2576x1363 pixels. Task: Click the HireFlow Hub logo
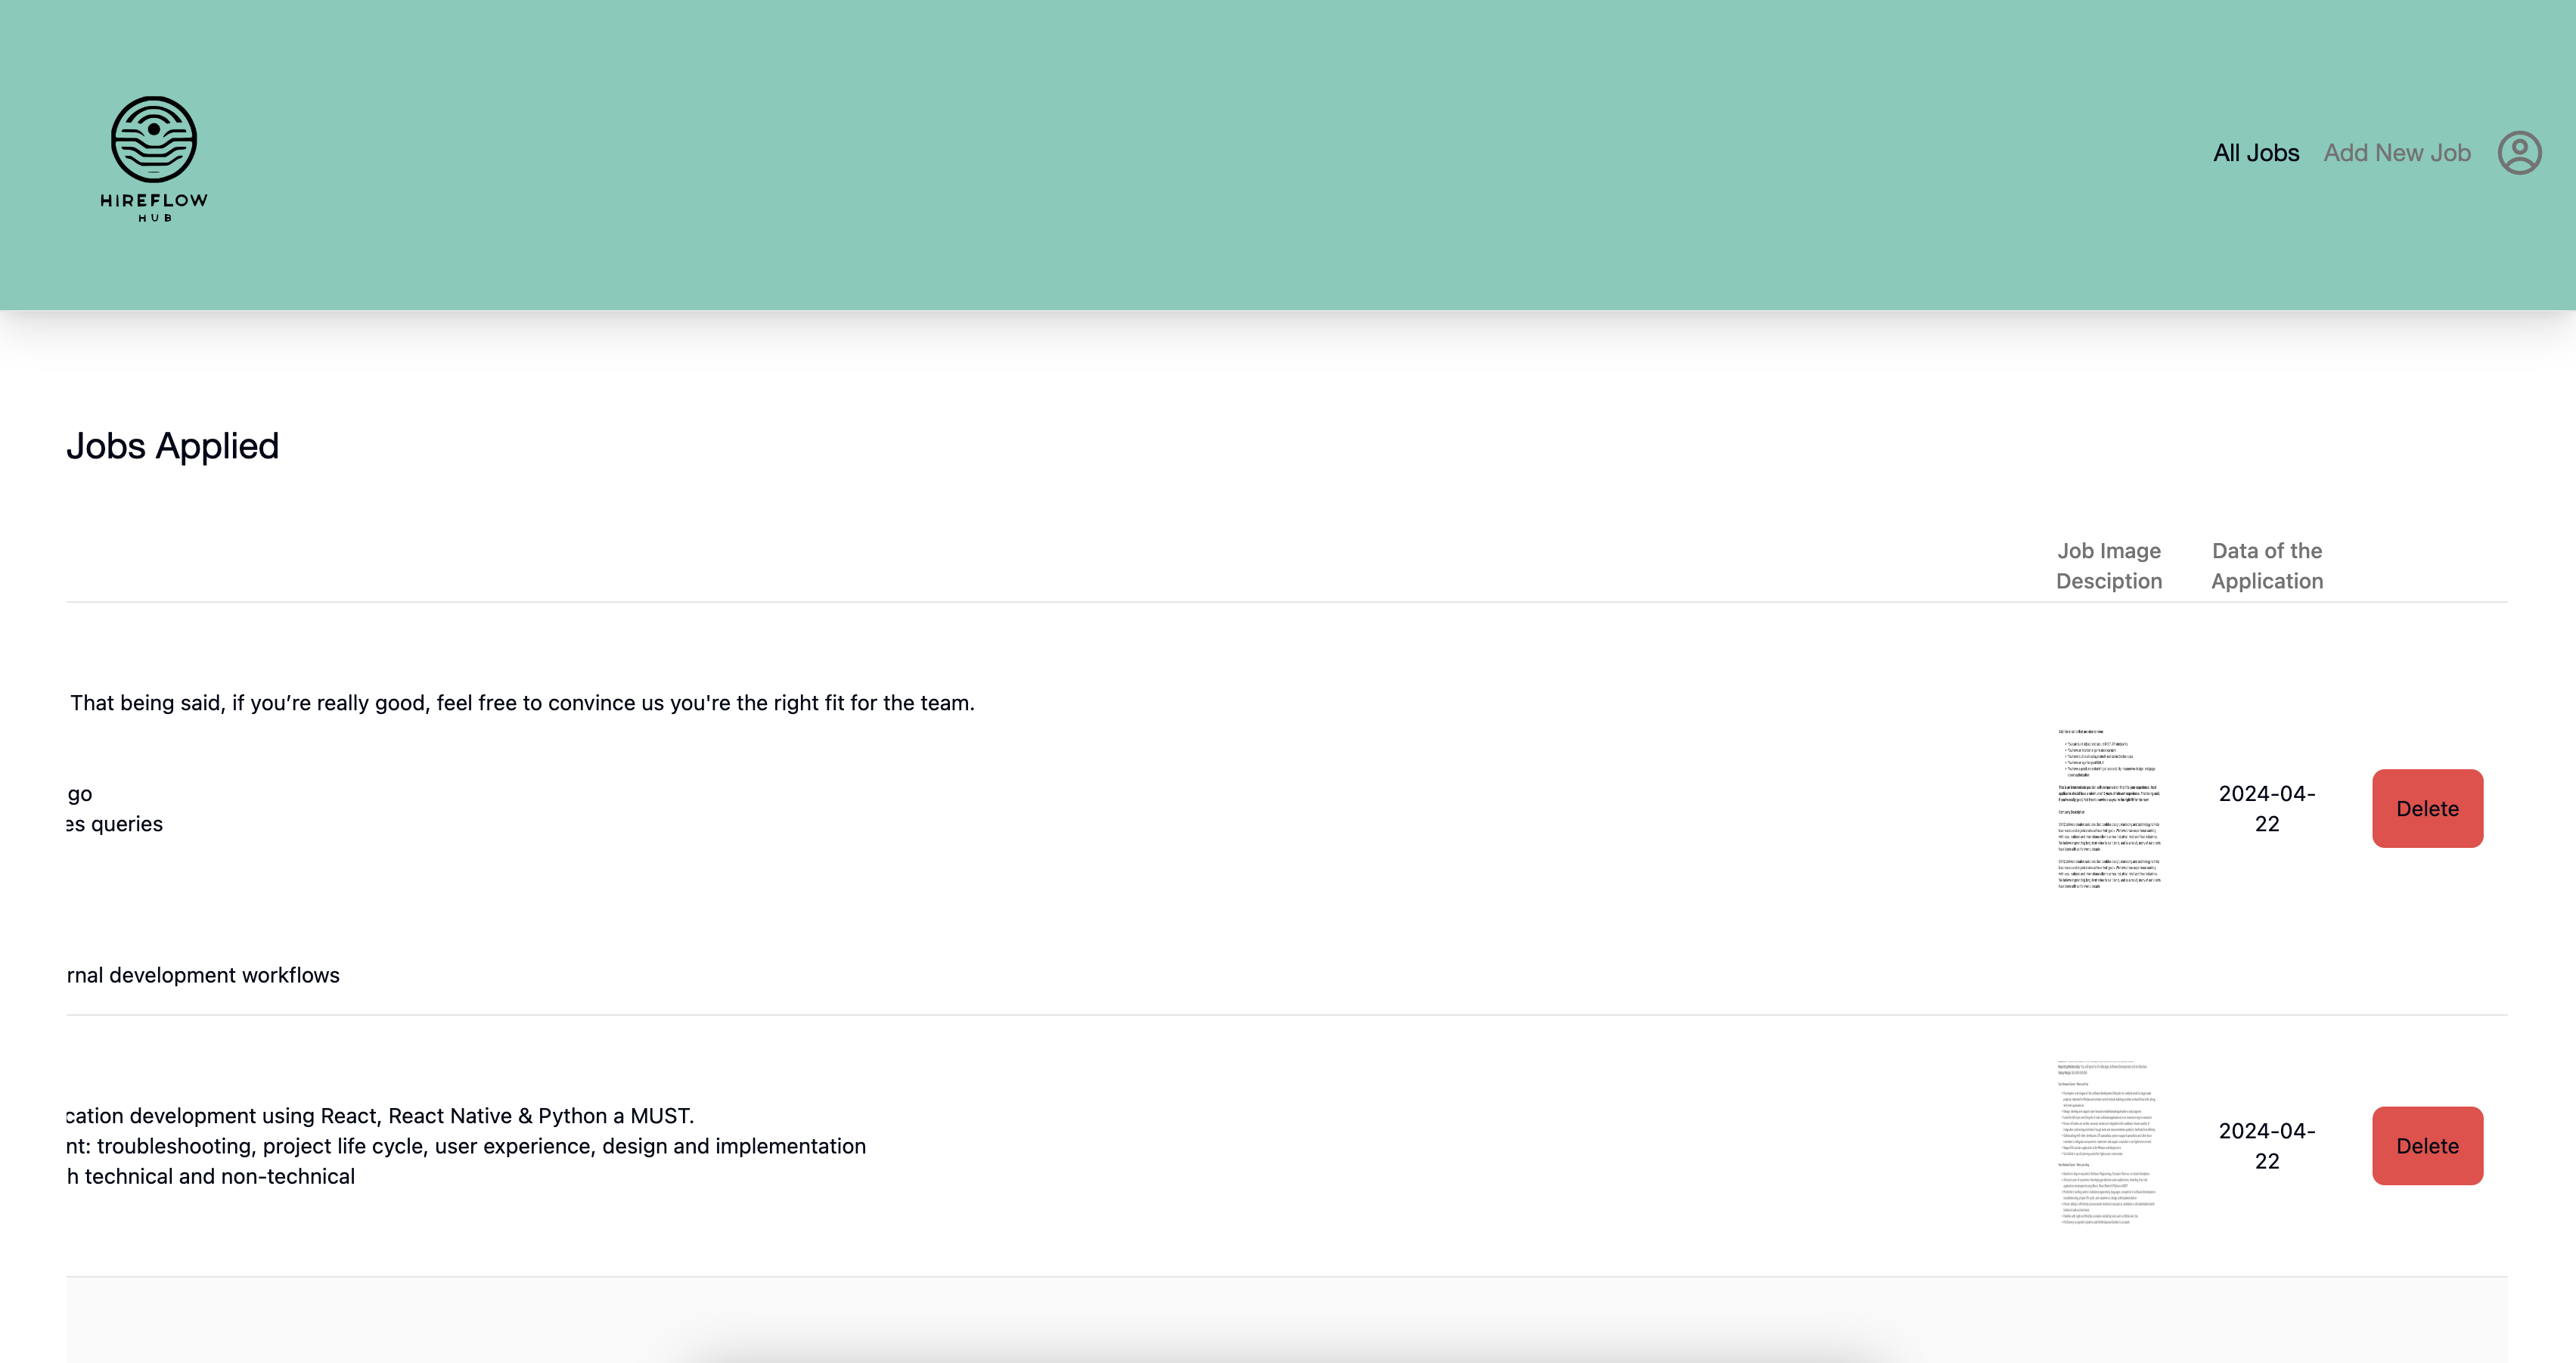tap(154, 159)
